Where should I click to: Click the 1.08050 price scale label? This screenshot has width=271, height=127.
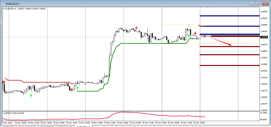(264, 51)
